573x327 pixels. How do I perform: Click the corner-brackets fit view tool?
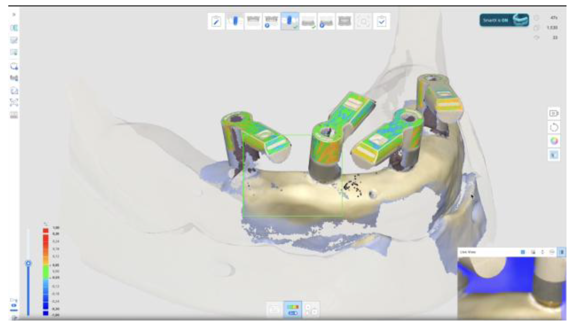(x=14, y=102)
